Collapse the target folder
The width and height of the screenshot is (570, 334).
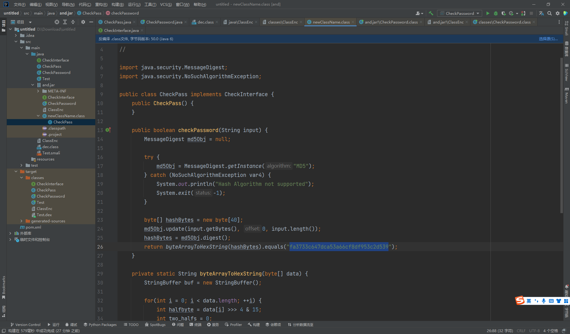pyautogui.click(x=16, y=171)
